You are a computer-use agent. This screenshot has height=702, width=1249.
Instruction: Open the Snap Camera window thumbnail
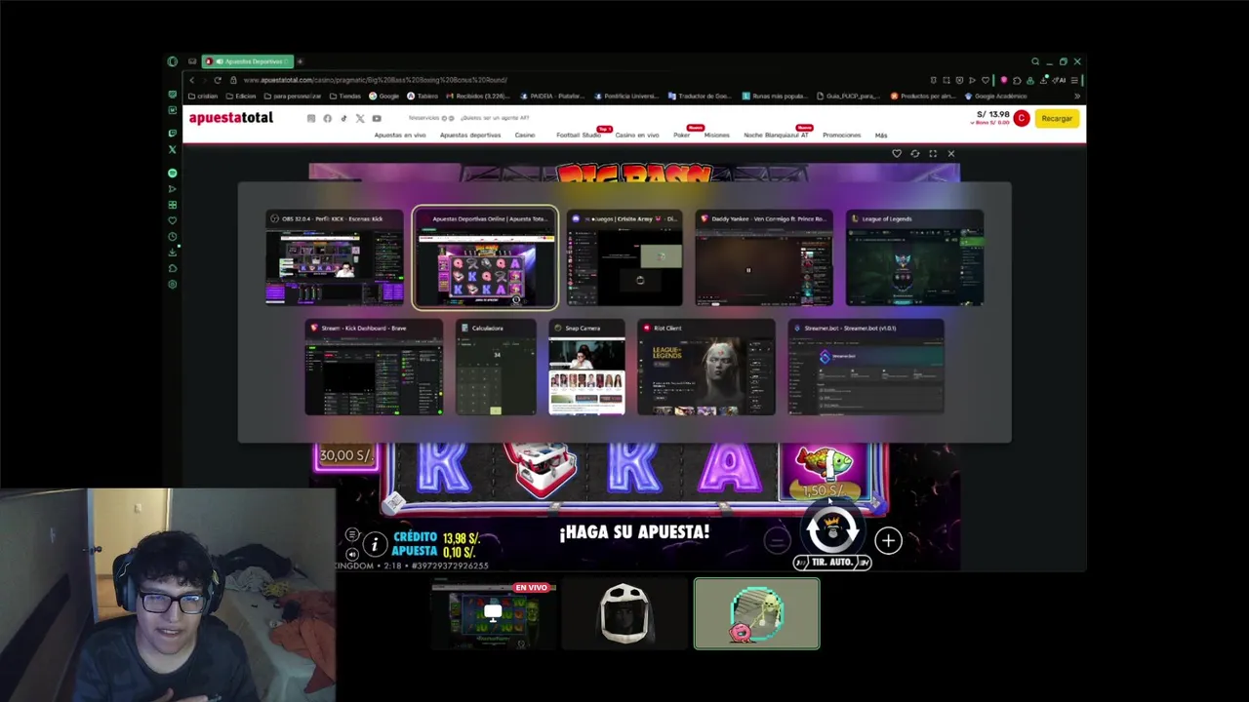click(586, 368)
